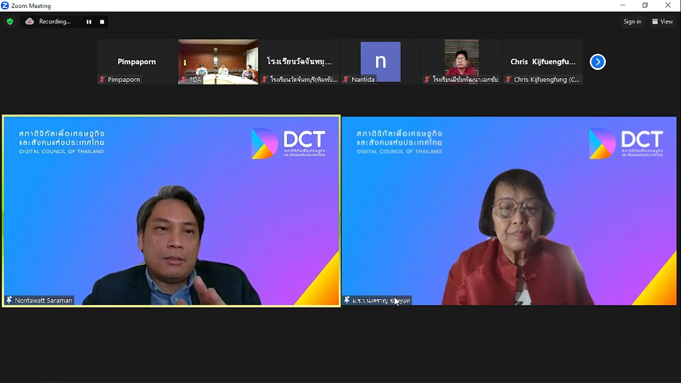
Task: Click the cloud Recording indicator icon
Action: tap(30, 21)
